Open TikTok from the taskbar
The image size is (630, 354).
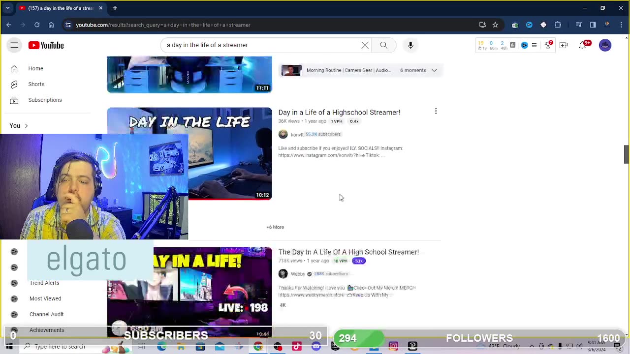[x=297, y=346]
